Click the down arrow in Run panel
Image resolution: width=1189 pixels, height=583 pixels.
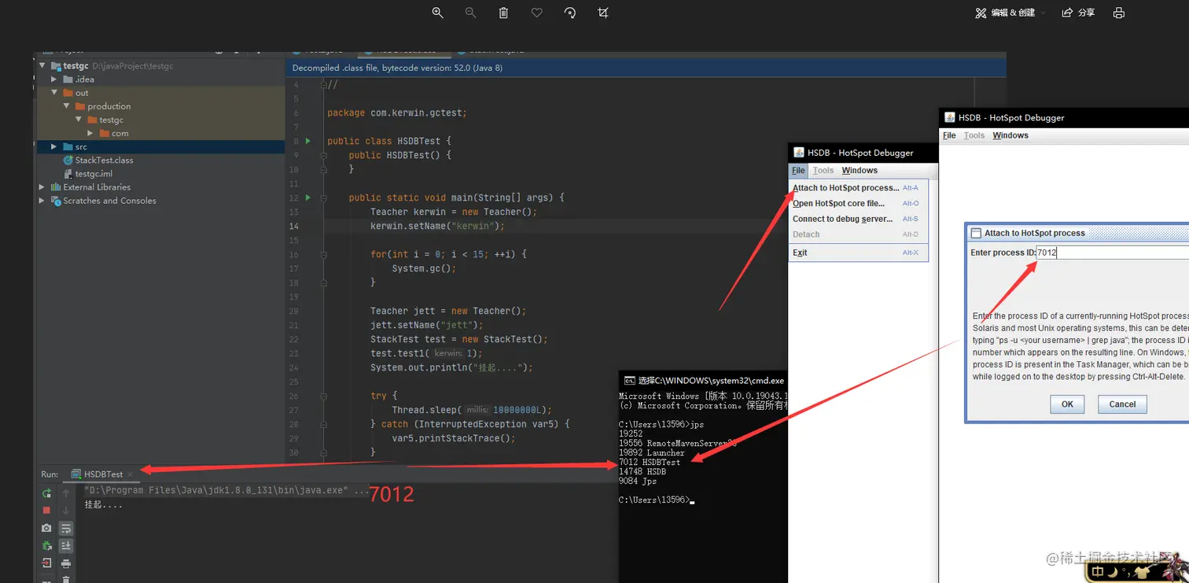tap(66, 511)
